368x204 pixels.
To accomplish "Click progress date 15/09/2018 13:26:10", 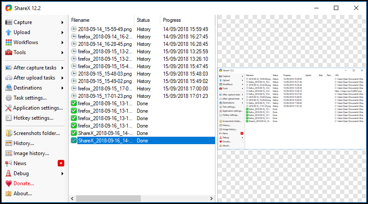I will pos(185,59).
